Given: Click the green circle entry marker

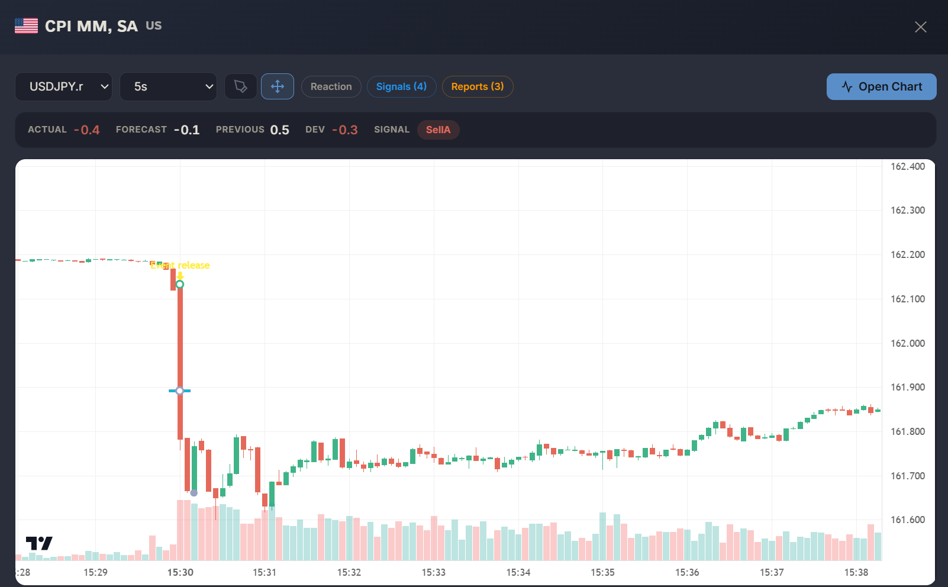Looking at the screenshot, I should click(180, 284).
